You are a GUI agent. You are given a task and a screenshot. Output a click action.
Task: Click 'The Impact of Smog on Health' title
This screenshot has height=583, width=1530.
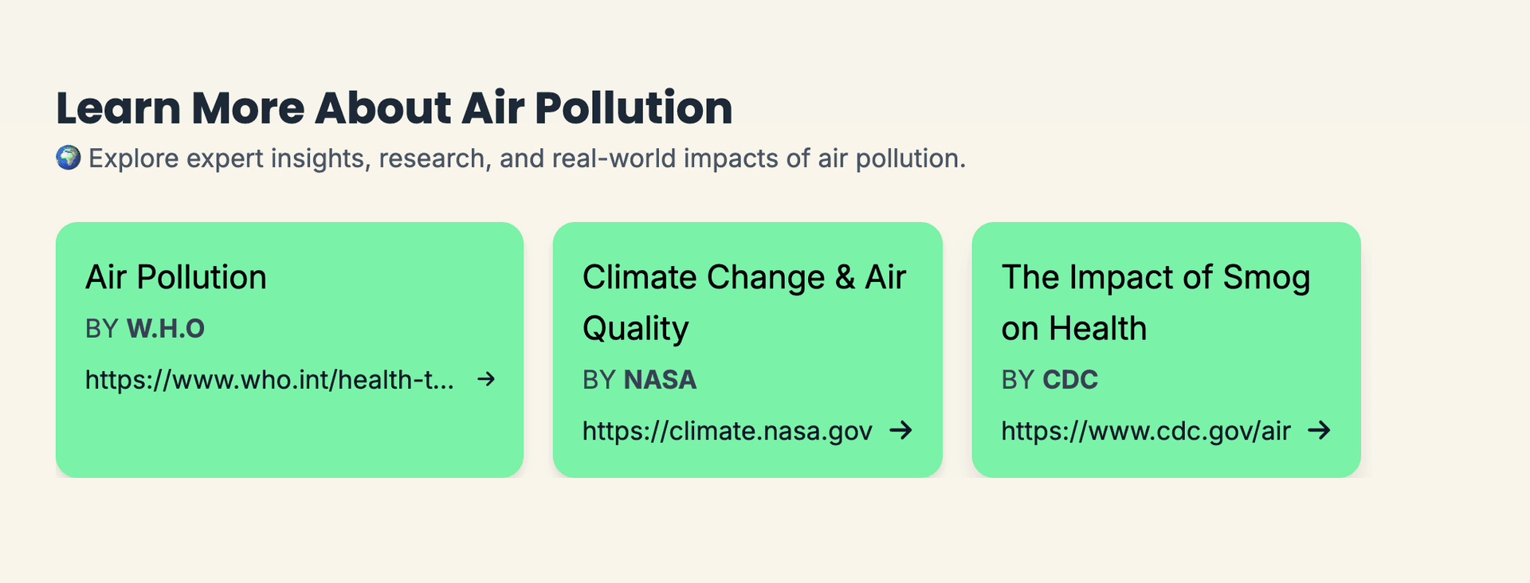1156,303
